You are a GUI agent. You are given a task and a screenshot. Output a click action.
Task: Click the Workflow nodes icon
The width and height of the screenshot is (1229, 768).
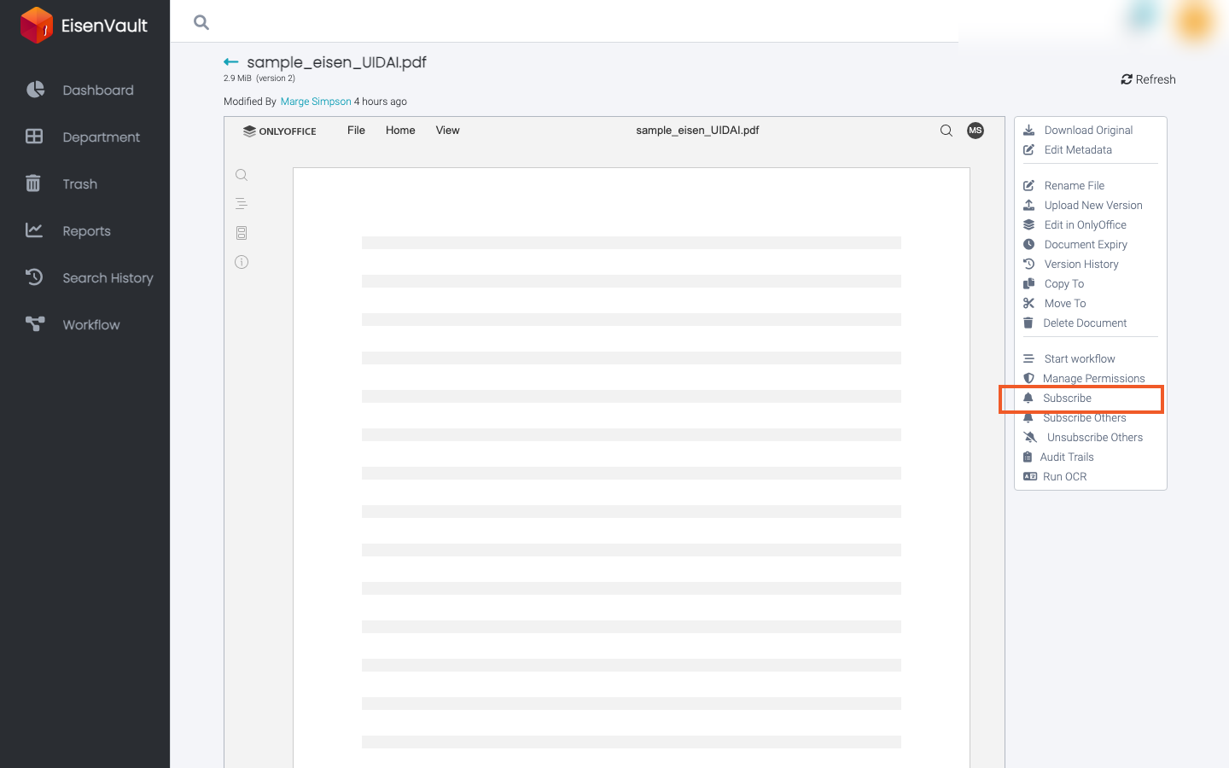35,323
